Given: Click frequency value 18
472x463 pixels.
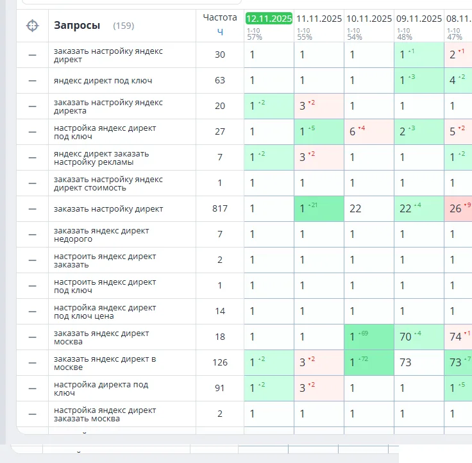Looking at the screenshot, I should click(x=220, y=337).
